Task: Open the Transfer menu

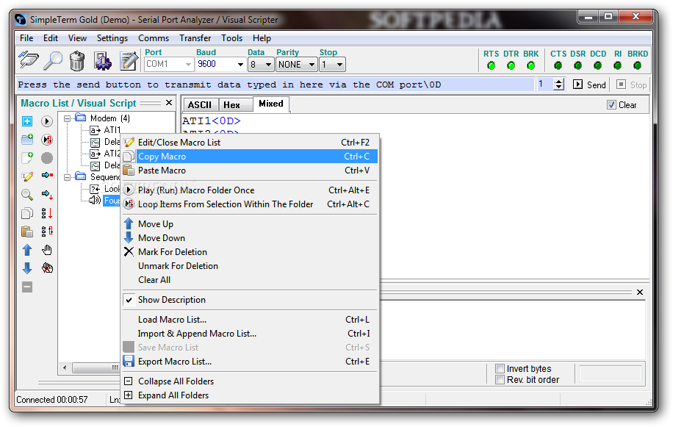Action: [195, 38]
